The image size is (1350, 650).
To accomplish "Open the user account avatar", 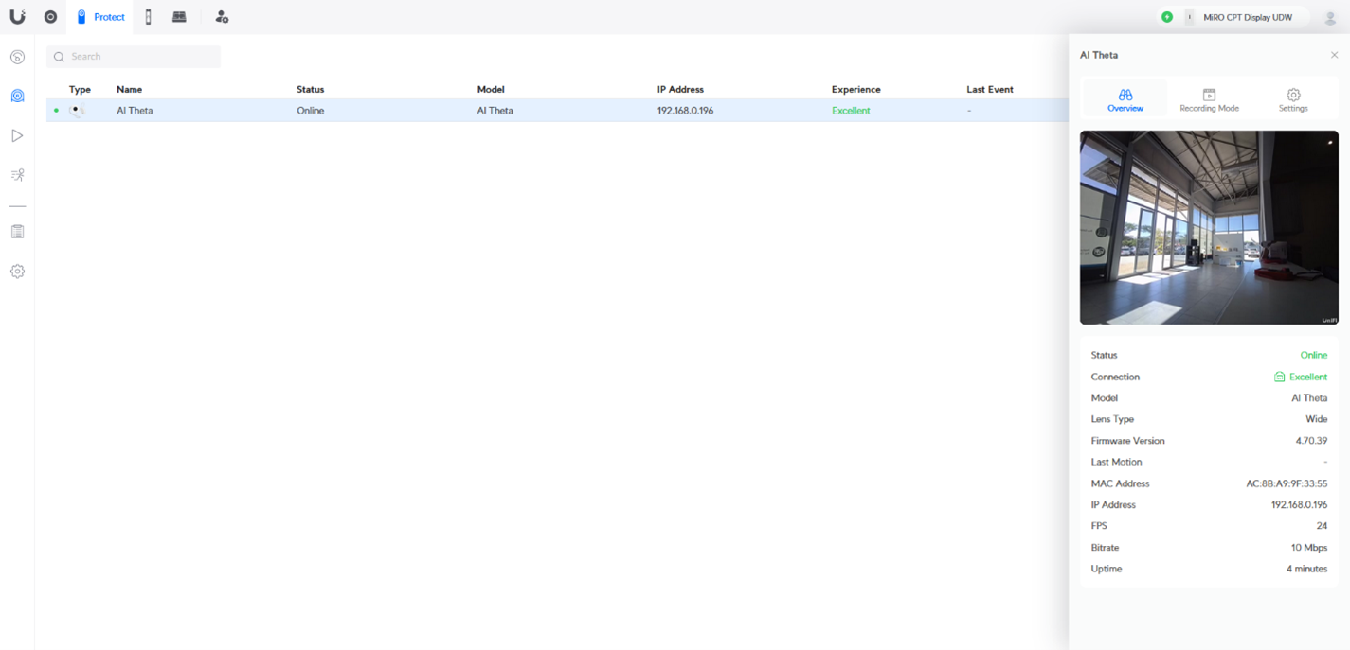I will pos(1330,17).
